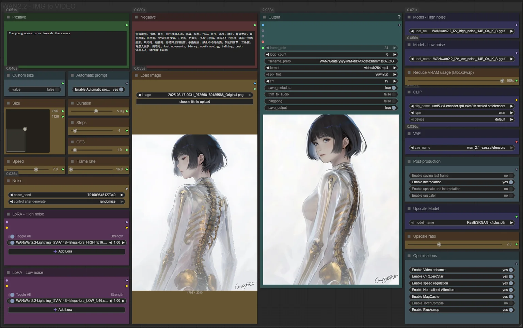Click left arrow to decrease crf value
This screenshot has width=523, height=328.
click(x=267, y=81)
